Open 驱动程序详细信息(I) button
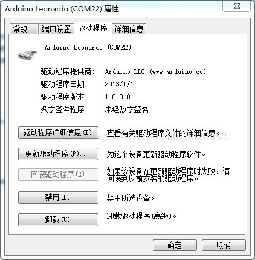The height and width of the screenshot is (260, 255). click(x=58, y=133)
